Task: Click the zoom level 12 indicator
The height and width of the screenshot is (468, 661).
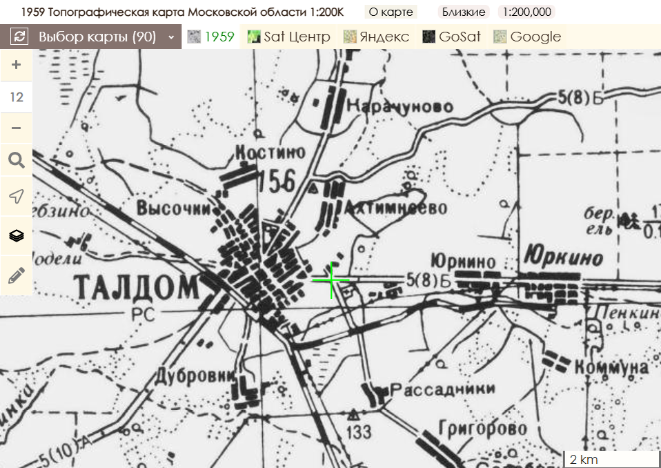Action: click(x=15, y=97)
